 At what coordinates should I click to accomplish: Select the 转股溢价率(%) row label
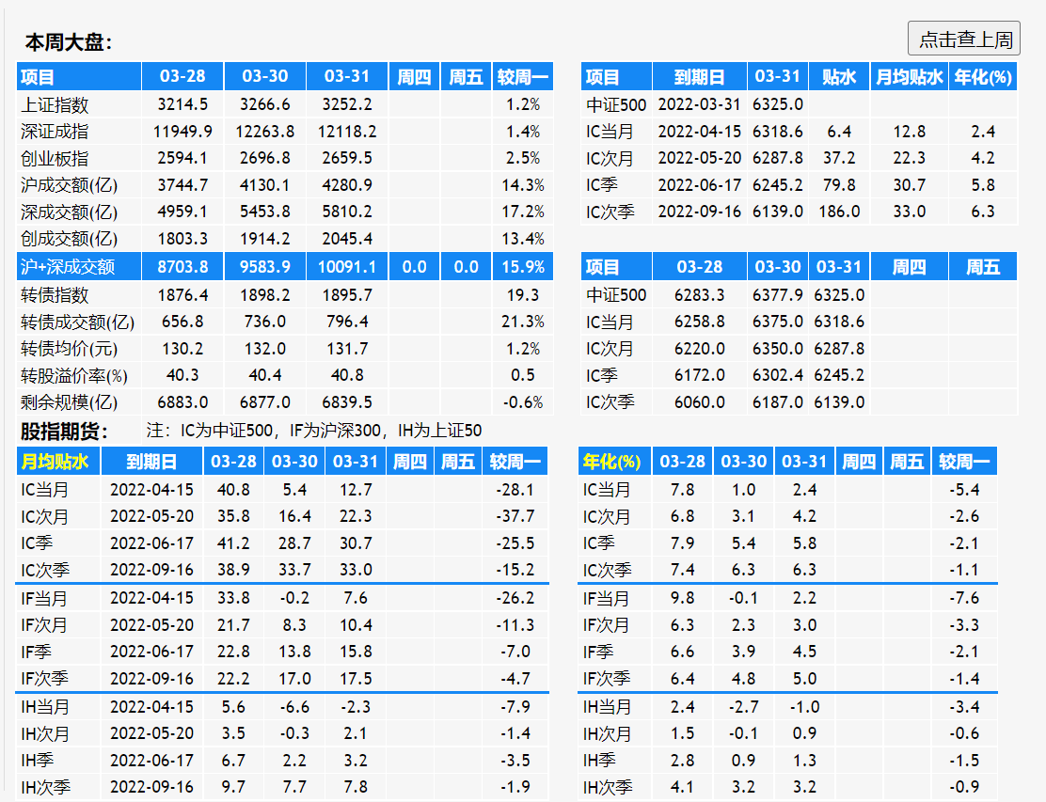point(74,375)
